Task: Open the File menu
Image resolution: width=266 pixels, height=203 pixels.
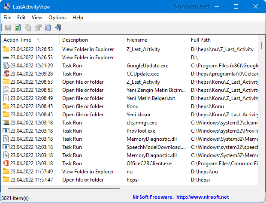Action: (x=7, y=18)
